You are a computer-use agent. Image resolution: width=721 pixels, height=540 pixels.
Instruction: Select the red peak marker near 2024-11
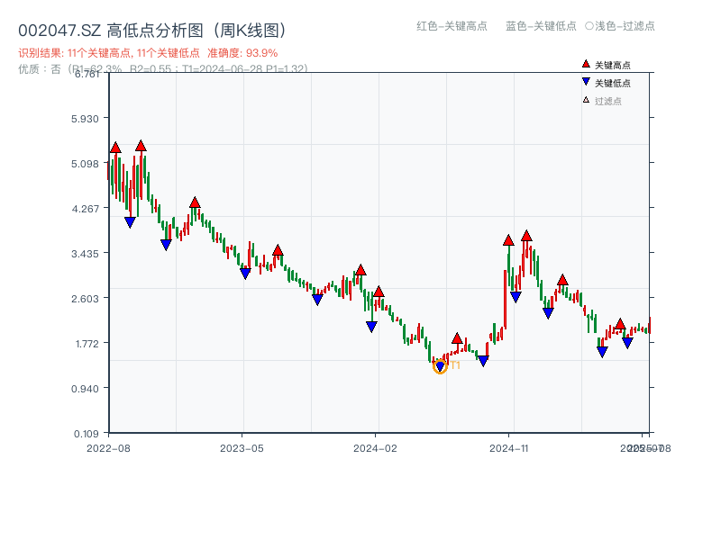point(509,240)
